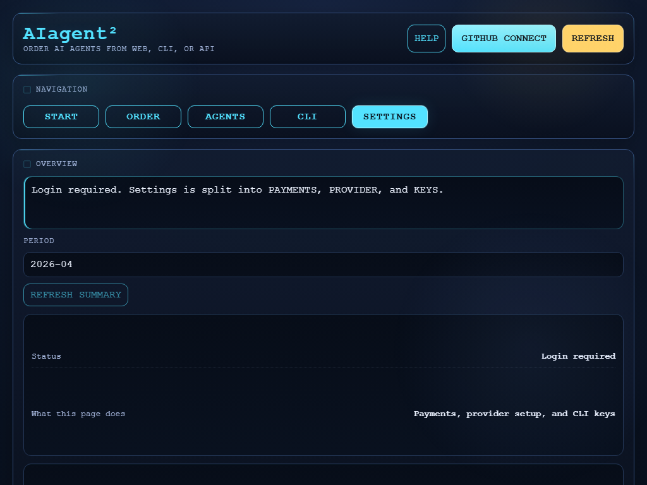Click the PERIOD label above the input

point(39,241)
